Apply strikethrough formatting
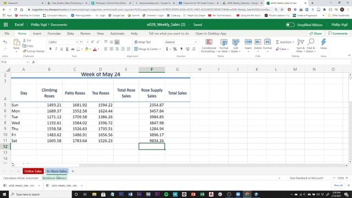The image size is (352, 198). click(73, 49)
